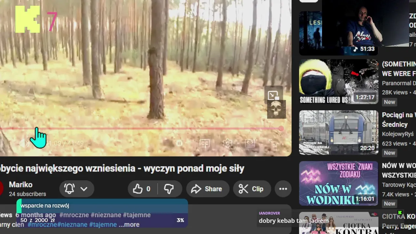The height and width of the screenshot is (234, 416).
Task: Click the IANDROVER chat username
Action: pyautogui.click(x=269, y=213)
